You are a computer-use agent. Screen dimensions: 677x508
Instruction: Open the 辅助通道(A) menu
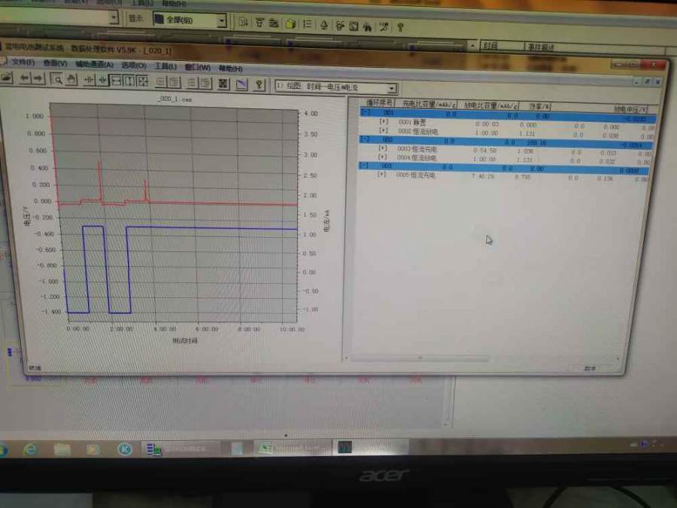(x=94, y=65)
